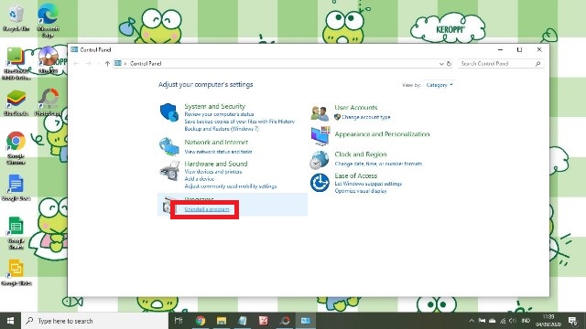586x329 pixels.
Task: Open Appearance and Personalization heading link
Action: pos(382,134)
